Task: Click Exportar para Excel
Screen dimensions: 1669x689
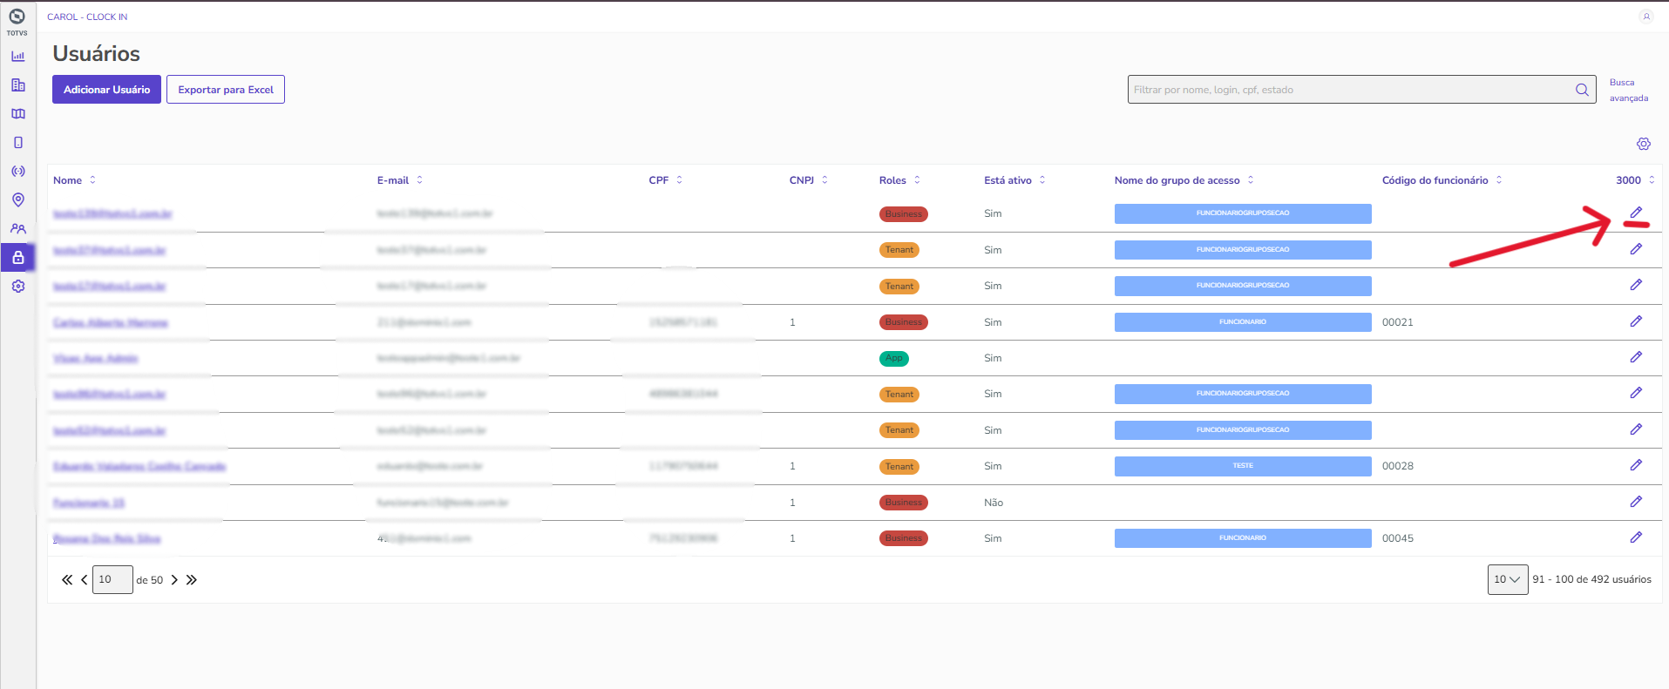Action: (x=226, y=90)
